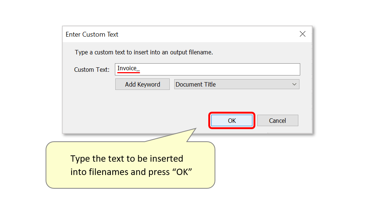Open the Document Title keyword dropdown
Screen dimensions: 371x202
pyautogui.click(x=236, y=84)
